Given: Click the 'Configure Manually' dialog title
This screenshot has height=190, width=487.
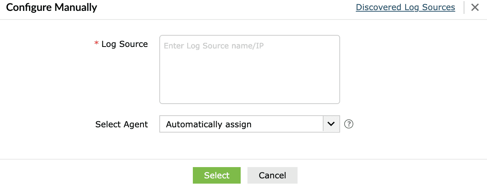Looking at the screenshot, I should (52, 8).
